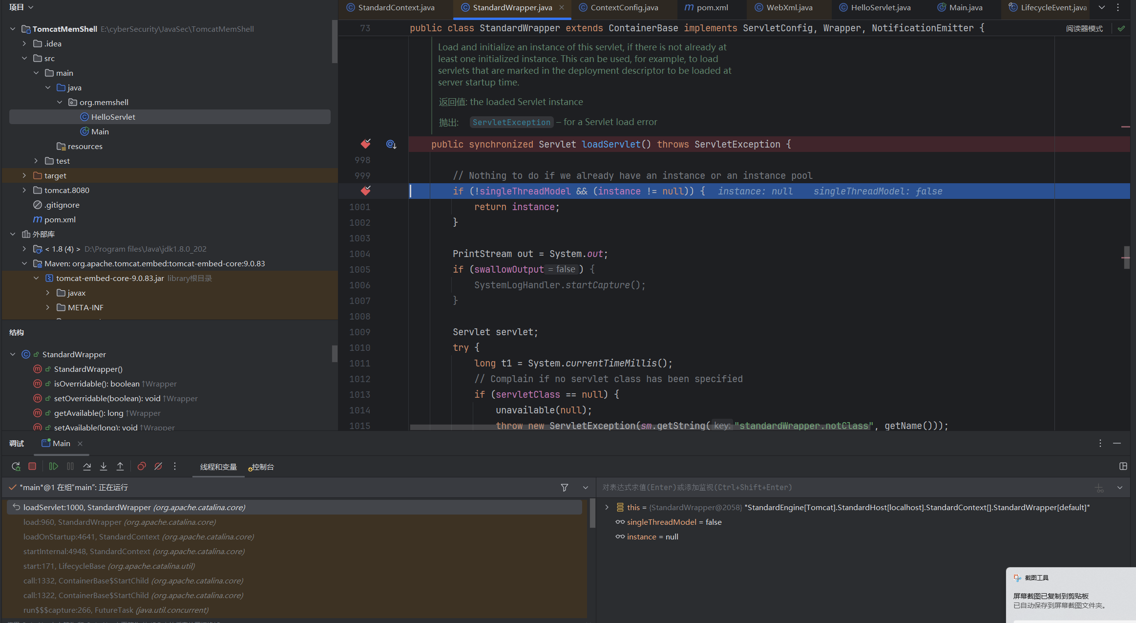
Task: Click the editor's vertical scrollbar thumb
Action: pos(1127,257)
